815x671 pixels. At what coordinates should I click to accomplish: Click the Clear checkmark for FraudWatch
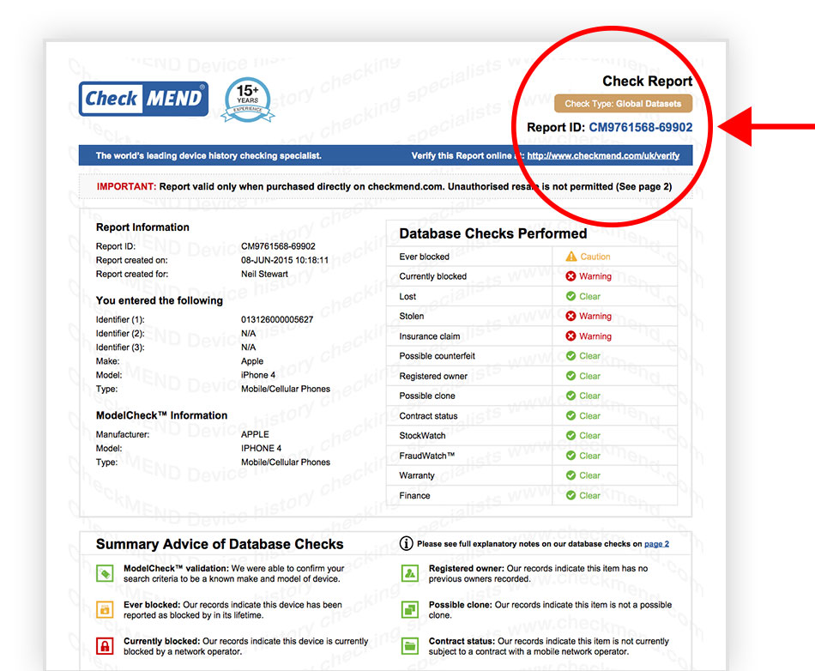coord(570,456)
